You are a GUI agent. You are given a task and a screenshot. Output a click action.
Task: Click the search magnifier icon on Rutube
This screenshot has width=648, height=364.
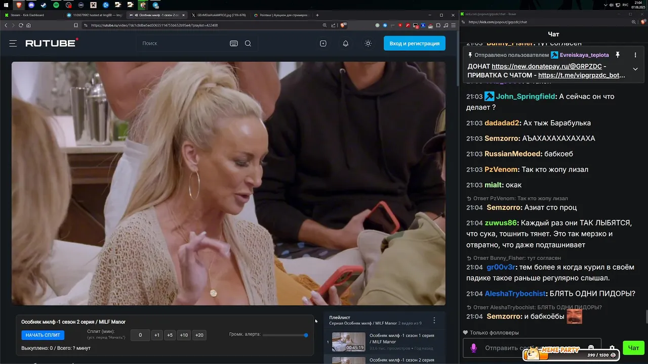[248, 43]
